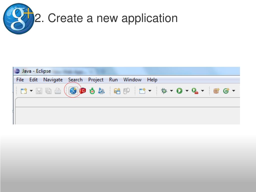
Task: Click the Save disk icon
Action: [39, 91]
